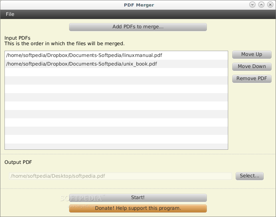Click the Donate! support banner
The height and width of the screenshot is (217, 276).
[138, 208]
